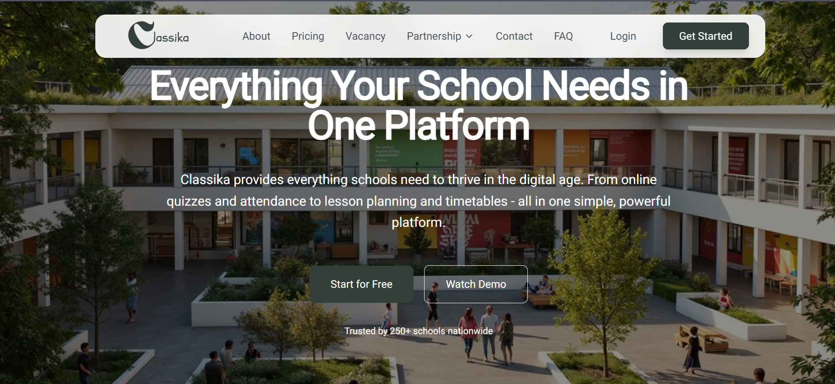Open the About page
Image resolution: width=835 pixels, height=384 pixels.
256,36
